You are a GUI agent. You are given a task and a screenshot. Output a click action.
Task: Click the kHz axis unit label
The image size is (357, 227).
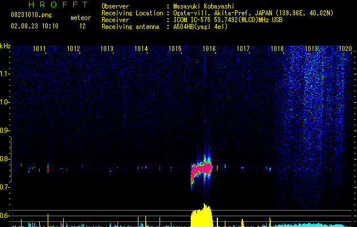pos(5,46)
